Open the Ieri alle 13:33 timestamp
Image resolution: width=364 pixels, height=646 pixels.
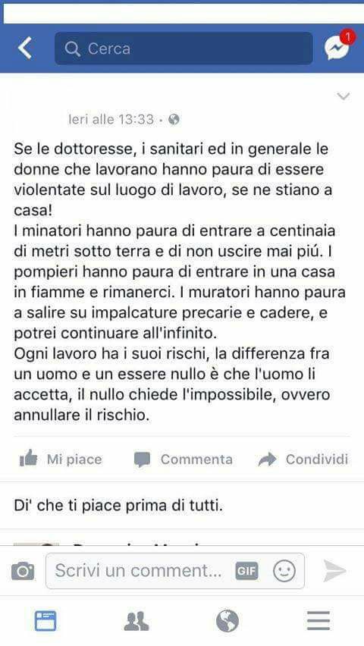tap(111, 120)
